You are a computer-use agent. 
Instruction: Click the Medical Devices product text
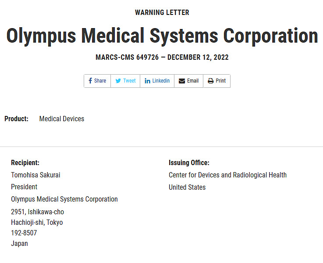pos(62,119)
